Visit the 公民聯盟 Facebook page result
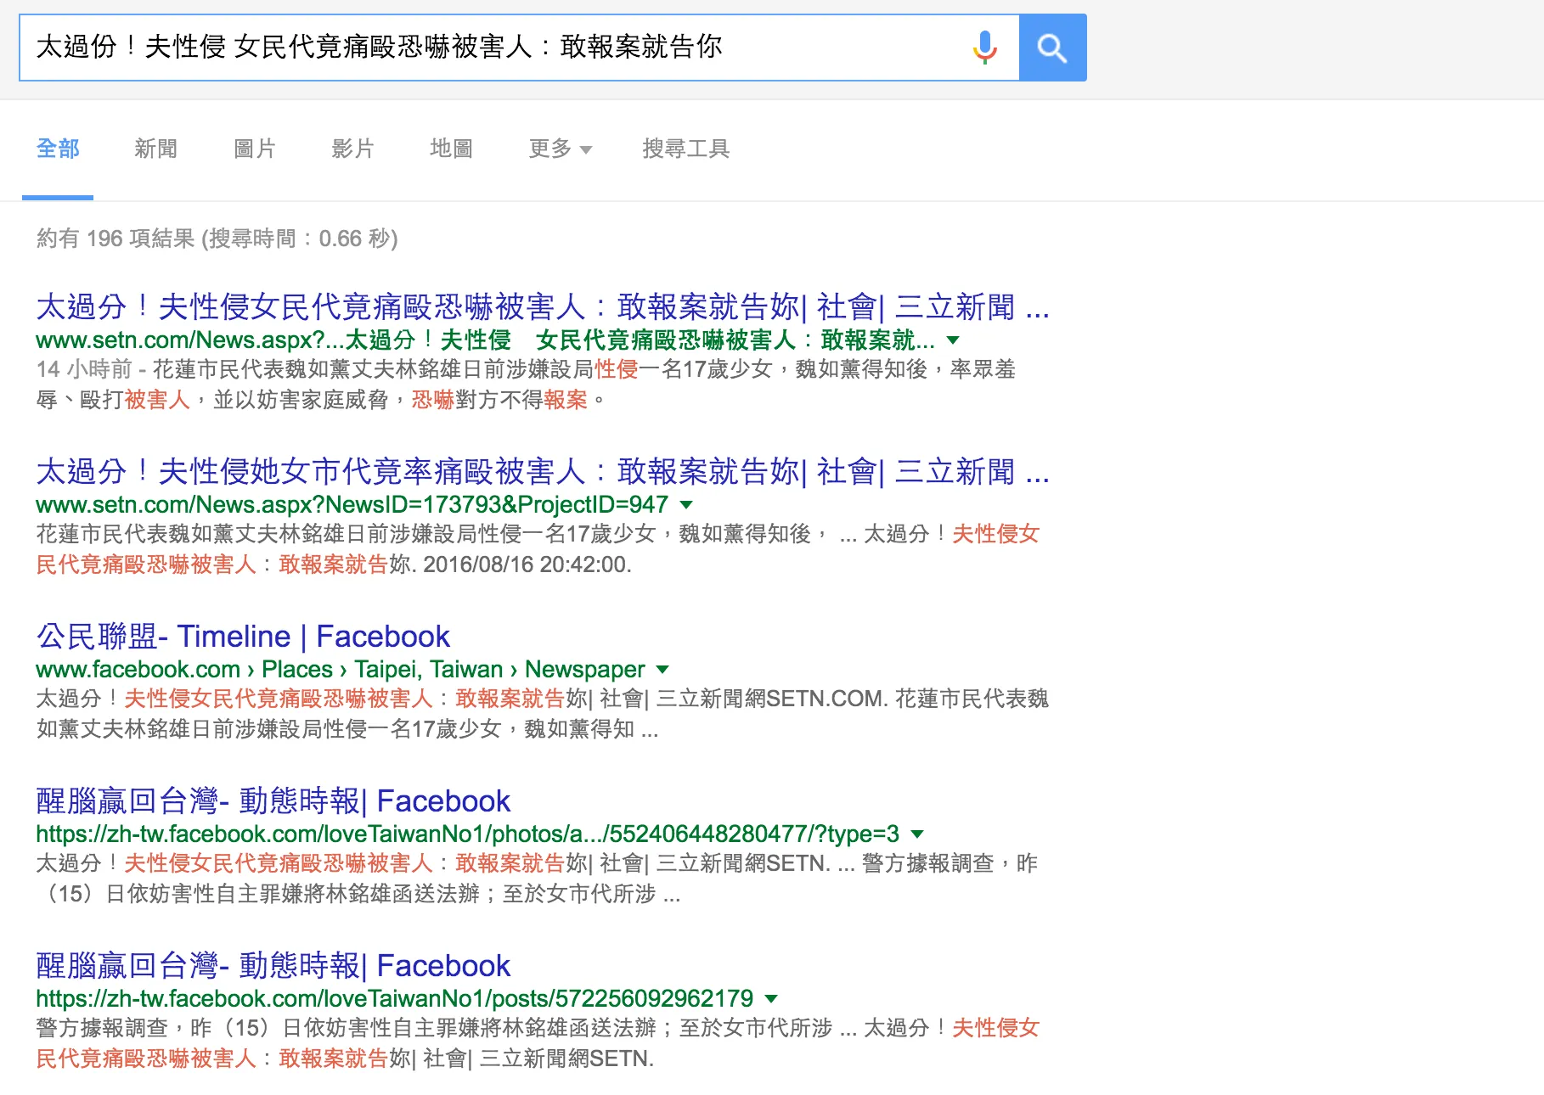The height and width of the screenshot is (1095, 1544). click(x=243, y=637)
